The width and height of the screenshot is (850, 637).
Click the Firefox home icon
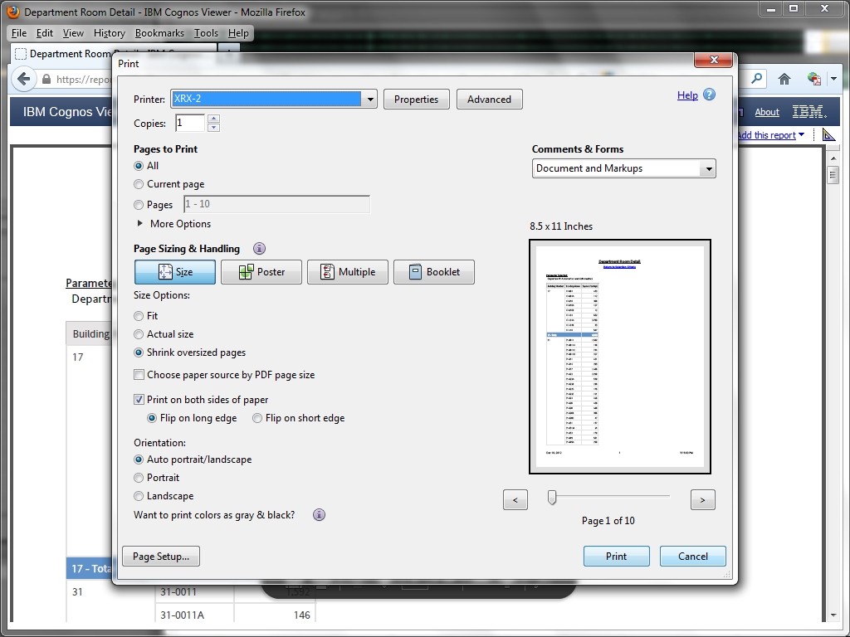(784, 79)
